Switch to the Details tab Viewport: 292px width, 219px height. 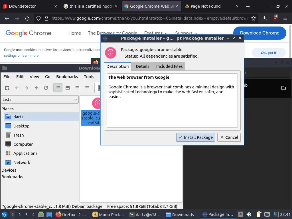(x=143, y=66)
